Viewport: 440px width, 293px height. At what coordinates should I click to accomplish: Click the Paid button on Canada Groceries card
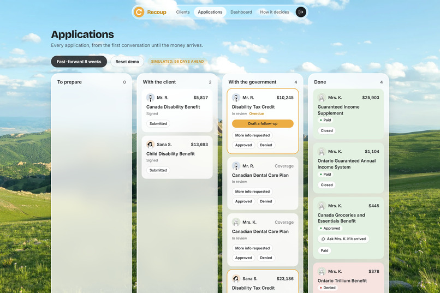point(324,250)
